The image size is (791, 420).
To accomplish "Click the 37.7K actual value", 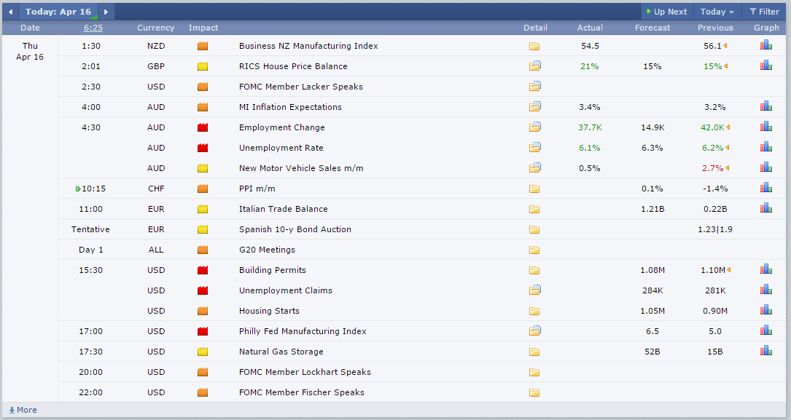I will click(590, 127).
